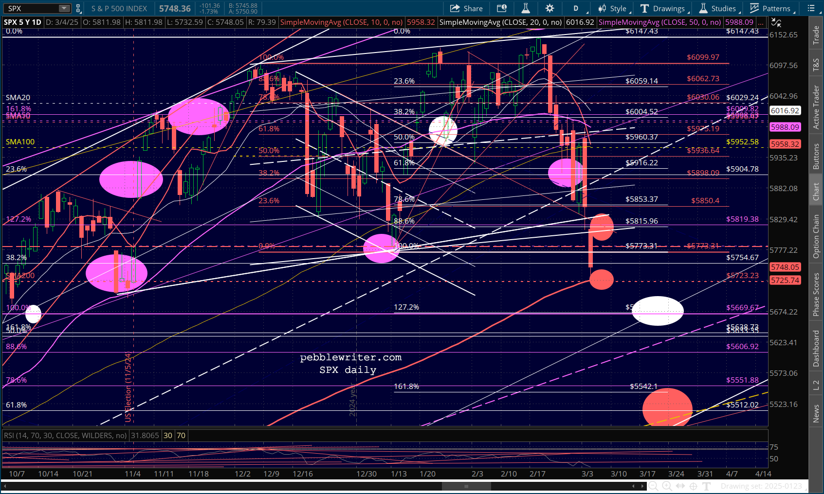The image size is (824, 494).
Task: Click the SPX 5 Y 1D chart label
Action: pyautogui.click(x=22, y=22)
